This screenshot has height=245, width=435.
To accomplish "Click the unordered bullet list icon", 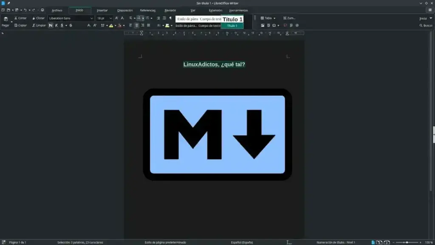I will point(130,18).
